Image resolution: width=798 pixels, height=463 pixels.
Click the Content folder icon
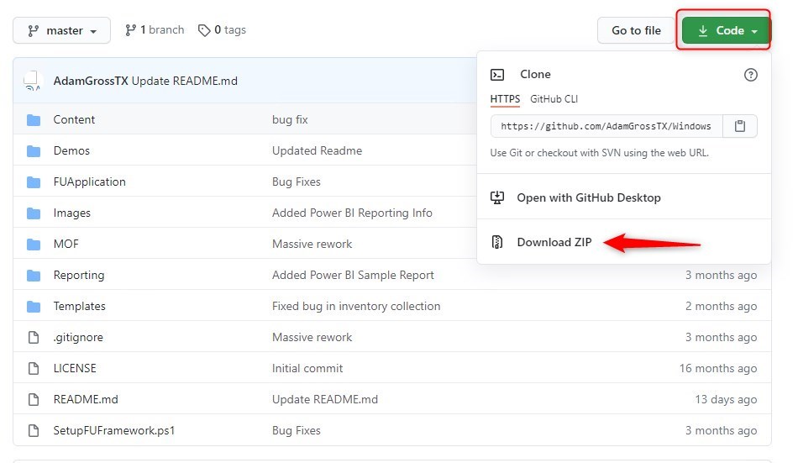[x=34, y=119]
